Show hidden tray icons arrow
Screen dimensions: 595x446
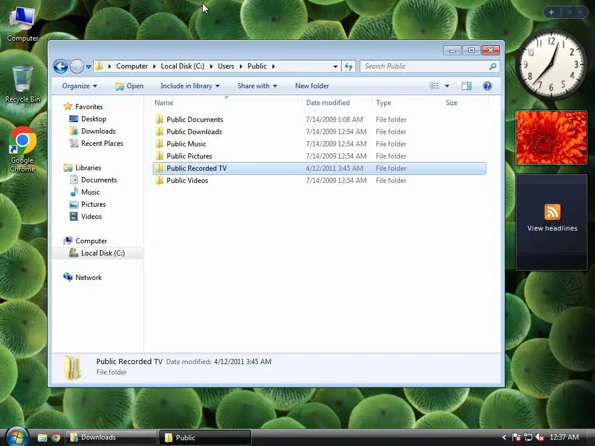click(x=504, y=438)
